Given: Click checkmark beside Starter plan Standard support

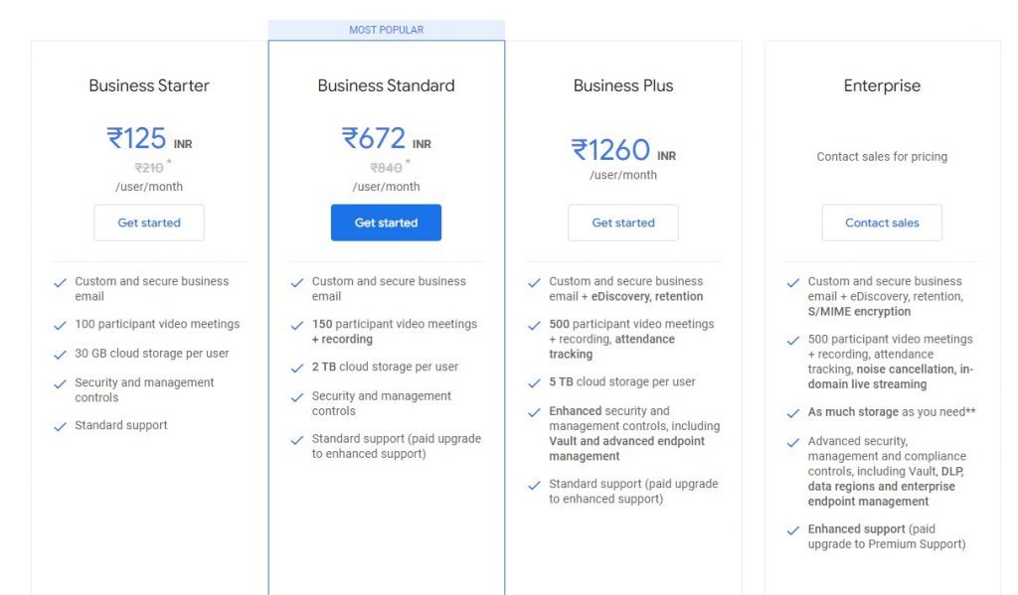Looking at the screenshot, I should [x=60, y=426].
